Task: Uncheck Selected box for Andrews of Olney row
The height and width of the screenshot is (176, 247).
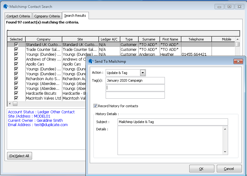Action: 16,59
